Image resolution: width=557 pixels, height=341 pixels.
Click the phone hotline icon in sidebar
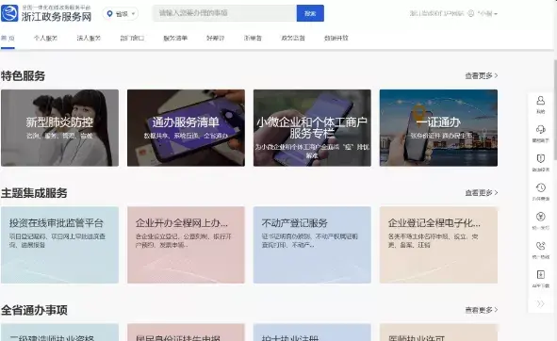point(541,246)
